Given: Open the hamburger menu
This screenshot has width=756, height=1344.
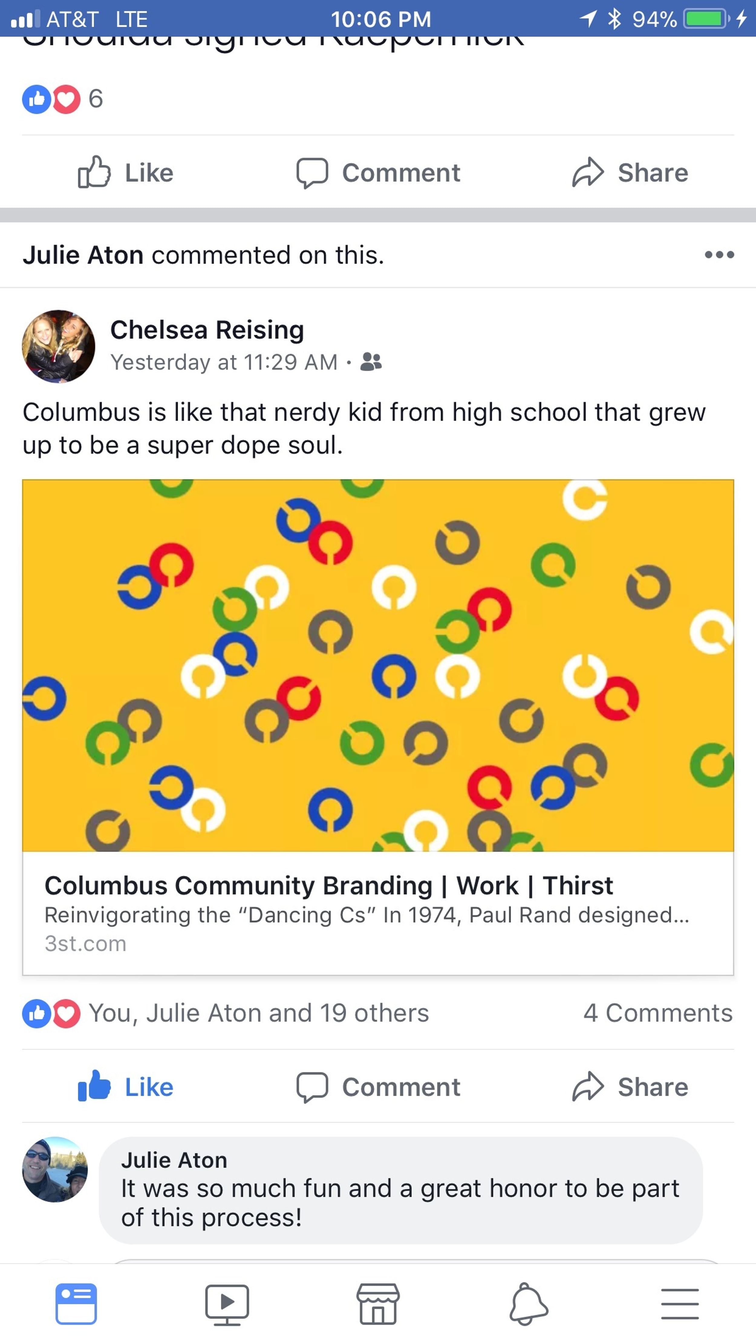Looking at the screenshot, I should (x=679, y=1303).
